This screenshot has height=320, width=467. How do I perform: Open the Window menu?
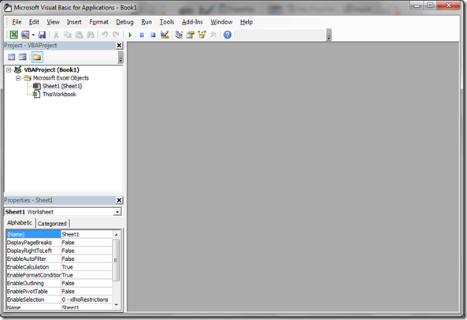click(x=221, y=22)
